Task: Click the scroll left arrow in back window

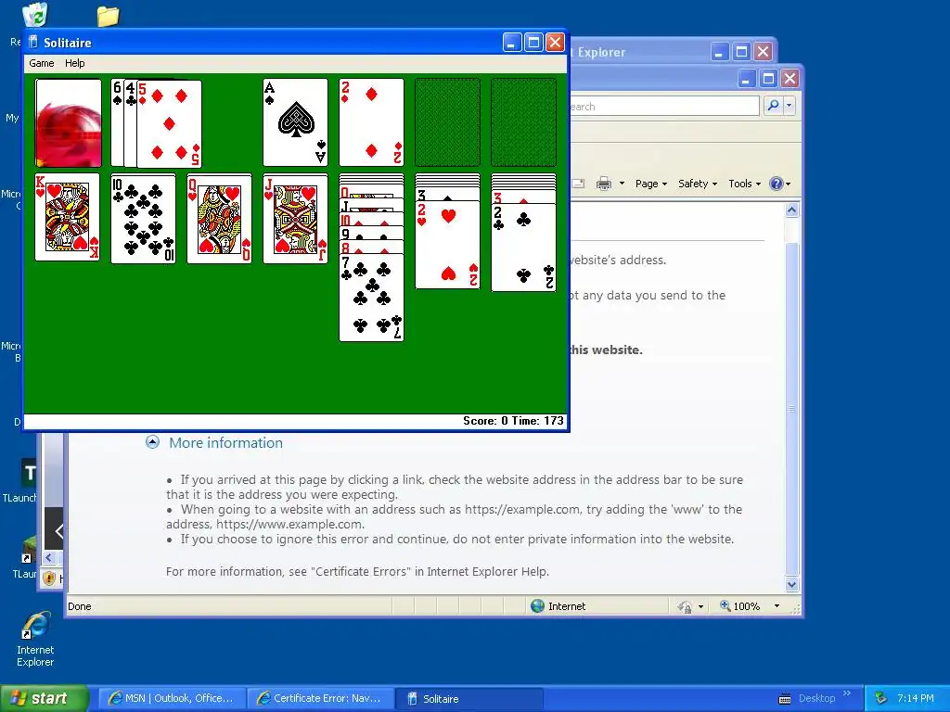Action: click(49, 558)
